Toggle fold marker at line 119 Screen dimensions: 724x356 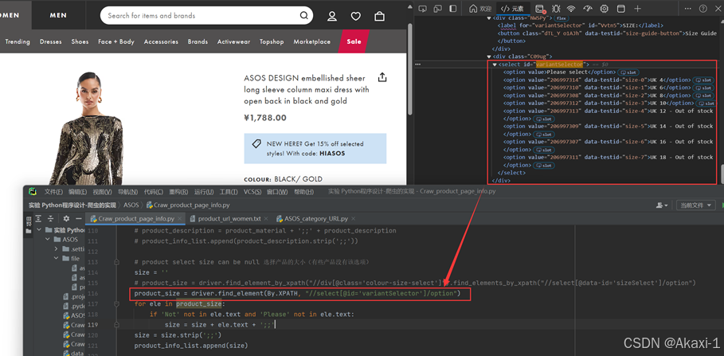[116, 325]
